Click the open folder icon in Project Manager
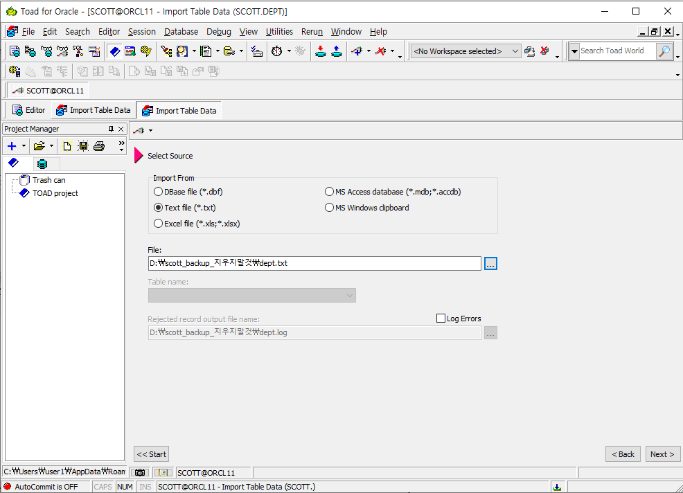Viewport: 683px width, 493px height. [x=39, y=146]
